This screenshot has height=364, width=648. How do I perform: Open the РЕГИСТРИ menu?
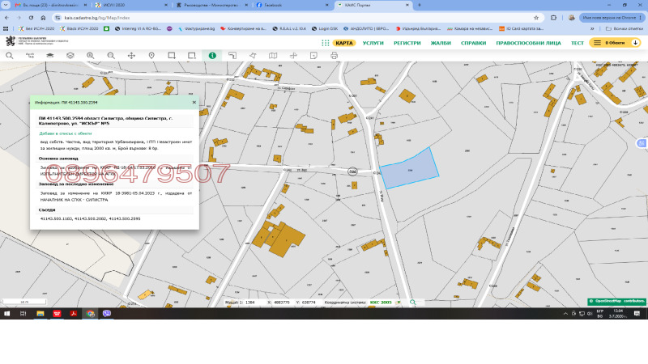pos(407,43)
